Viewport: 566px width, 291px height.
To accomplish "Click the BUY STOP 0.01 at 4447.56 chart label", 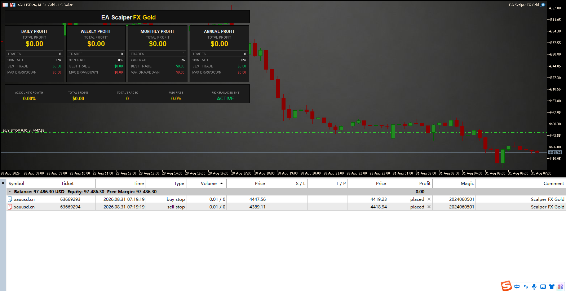I will [x=23, y=131].
